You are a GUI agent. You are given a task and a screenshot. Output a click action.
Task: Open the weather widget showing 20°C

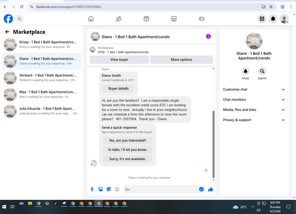click(x=240, y=207)
